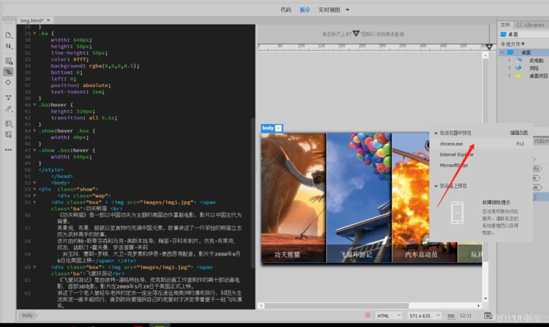Image resolution: width=549 pixels, height=327 pixels.
Task: Expand the 桌面项目 tree node
Action: click(510, 76)
